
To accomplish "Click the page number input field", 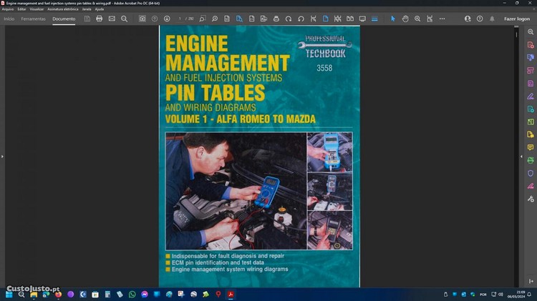I will tap(180, 19).
